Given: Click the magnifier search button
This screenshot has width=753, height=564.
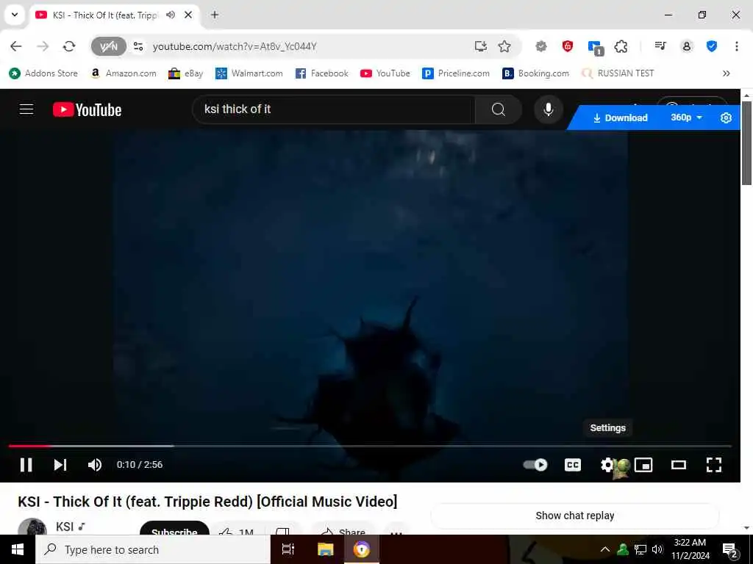Looking at the screenshot, I should coord(499,109).
